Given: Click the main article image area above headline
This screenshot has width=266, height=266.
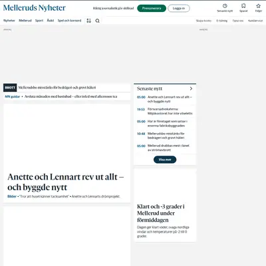Looking at the screenshot, I should [x=66, y=137].
